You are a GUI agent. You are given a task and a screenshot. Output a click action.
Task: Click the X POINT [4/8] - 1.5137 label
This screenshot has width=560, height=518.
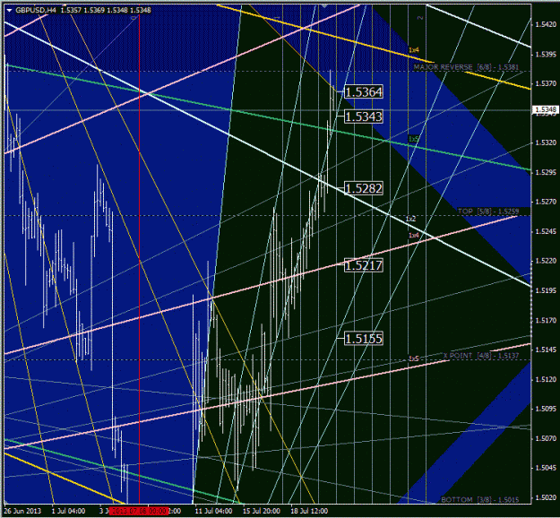click(481, 356)
